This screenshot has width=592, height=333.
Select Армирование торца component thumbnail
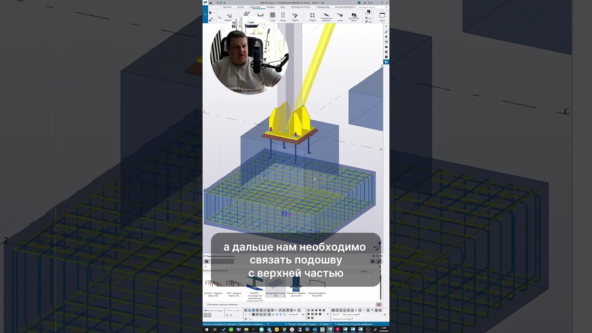point(275,287)
